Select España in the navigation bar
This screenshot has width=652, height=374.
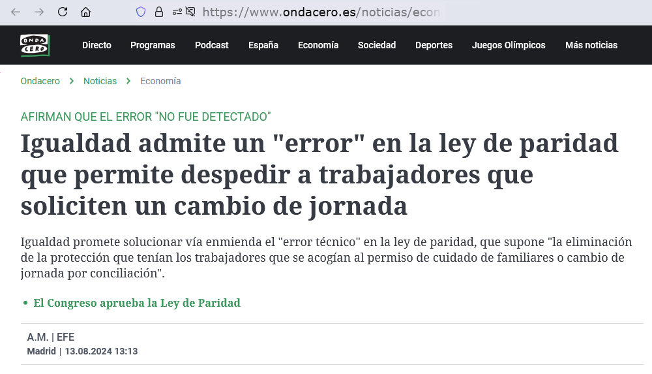[x=263, y=45]
